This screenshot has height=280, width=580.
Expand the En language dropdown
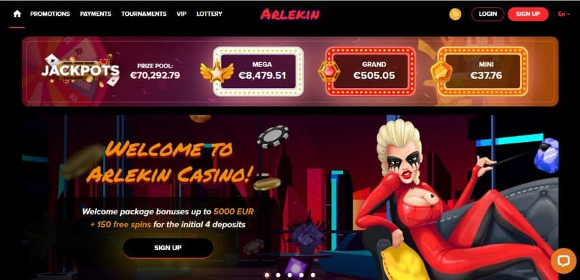pyautogui.click(x=564, y=14)
